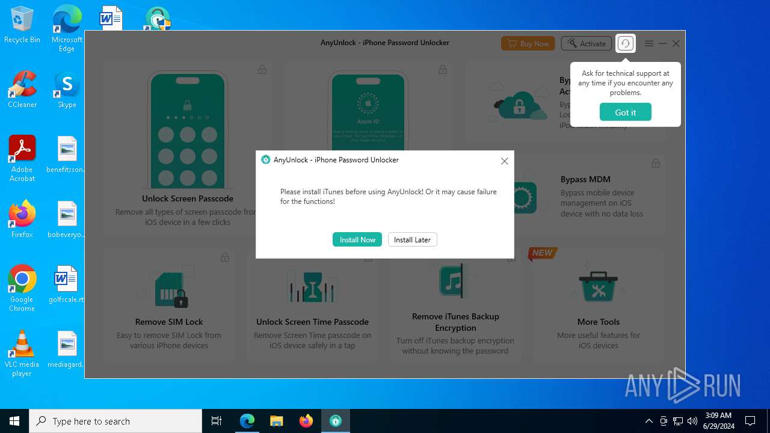Click Install Now in the iTunes dialog
Image resolution: width=770 pixels, height=433 pixels.
[x=357, y=239]
